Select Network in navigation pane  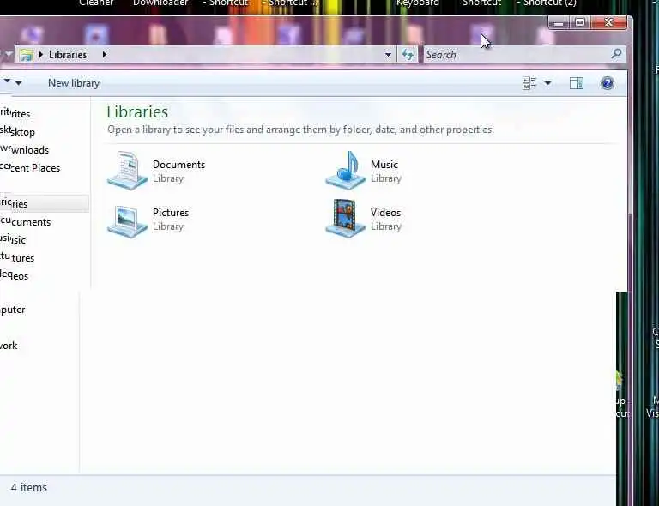point(9,346)
